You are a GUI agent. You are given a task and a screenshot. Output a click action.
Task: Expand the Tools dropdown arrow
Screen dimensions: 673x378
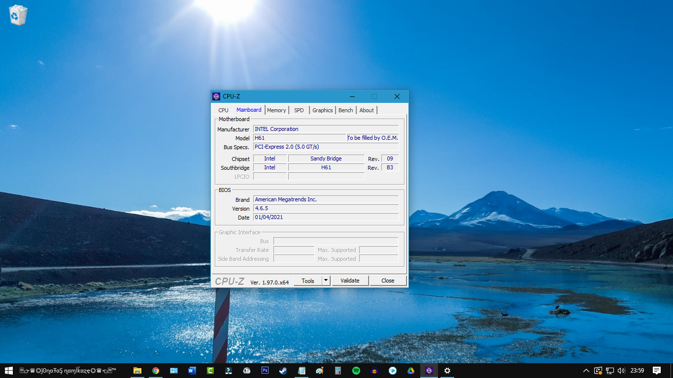(326, 281)
